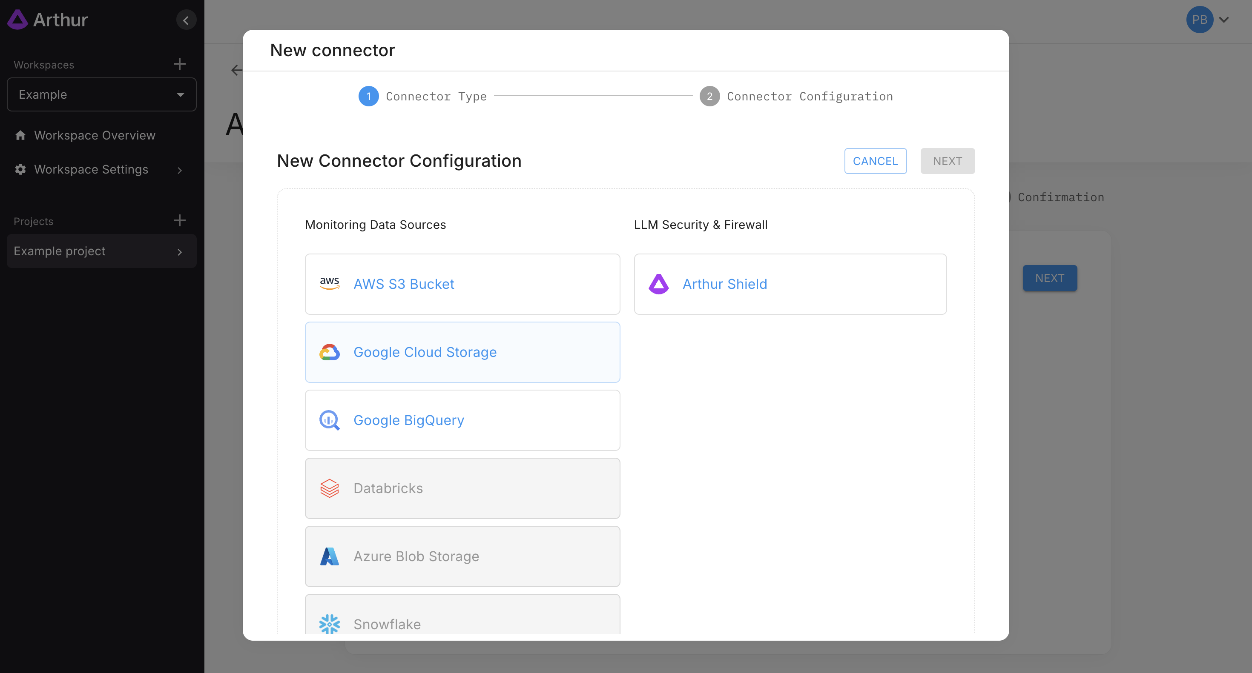Add a new workspace with plus icon
The width and height of the screenshot is (1252, 673).
pos(179,64)
